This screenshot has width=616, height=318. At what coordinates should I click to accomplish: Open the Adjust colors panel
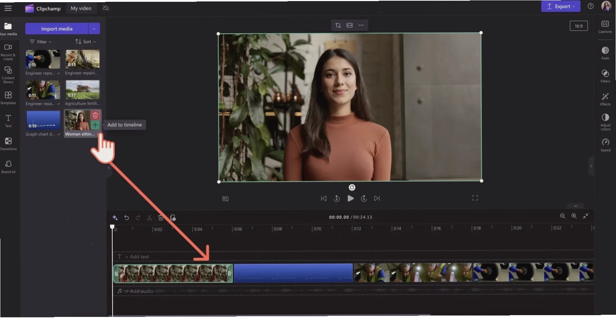605,122
